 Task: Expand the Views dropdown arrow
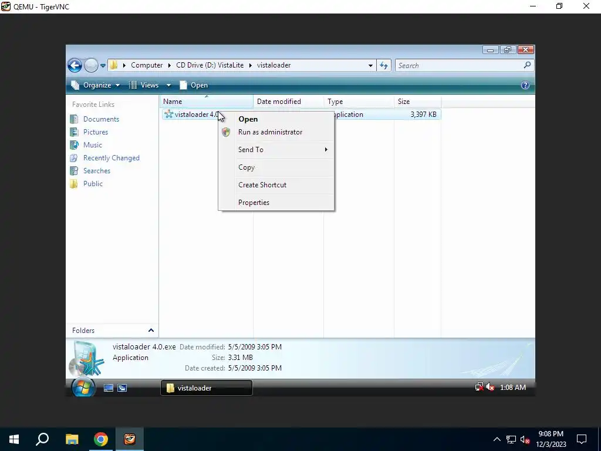[x=168, y=85]
